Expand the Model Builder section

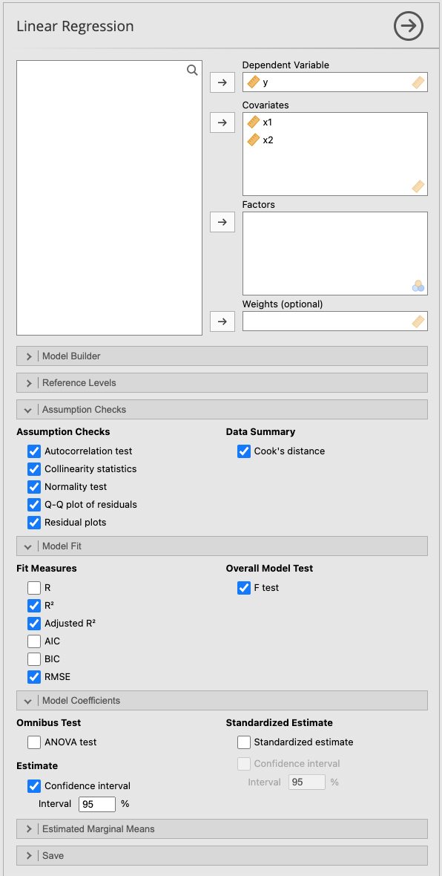pyautogui.click(x=28, y=356)
